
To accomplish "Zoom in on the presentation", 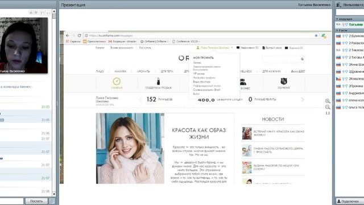I will coord(328,101).
